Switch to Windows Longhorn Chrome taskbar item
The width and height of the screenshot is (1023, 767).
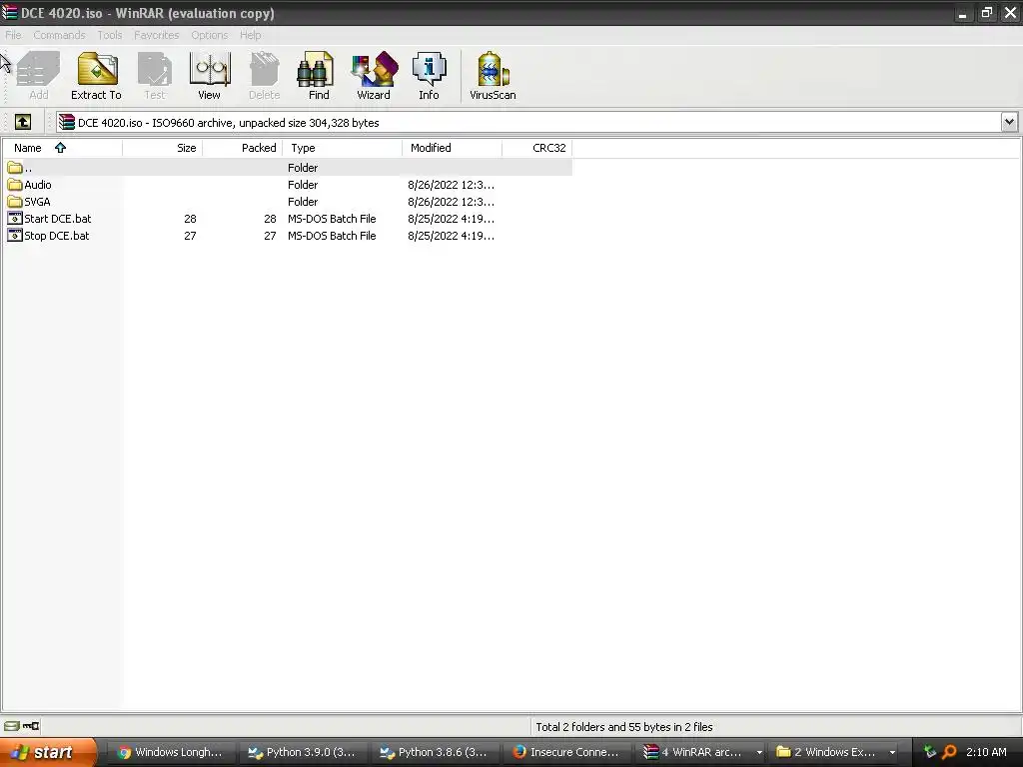point(170,752)
